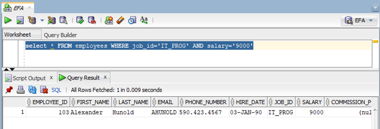This screenshot has height=129, width=380.
Task: Click the Unshared SQL Worksheet icon
Action: pos(109,20)
